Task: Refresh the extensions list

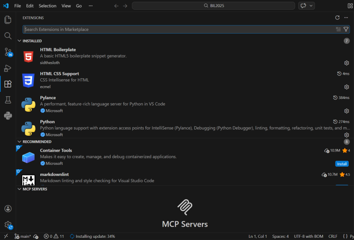Action: pos(337,18)
